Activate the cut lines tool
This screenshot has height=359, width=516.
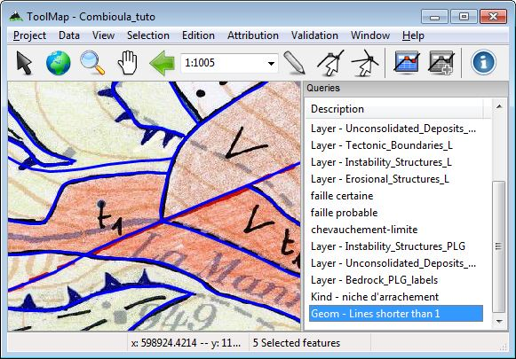(364, 62)
